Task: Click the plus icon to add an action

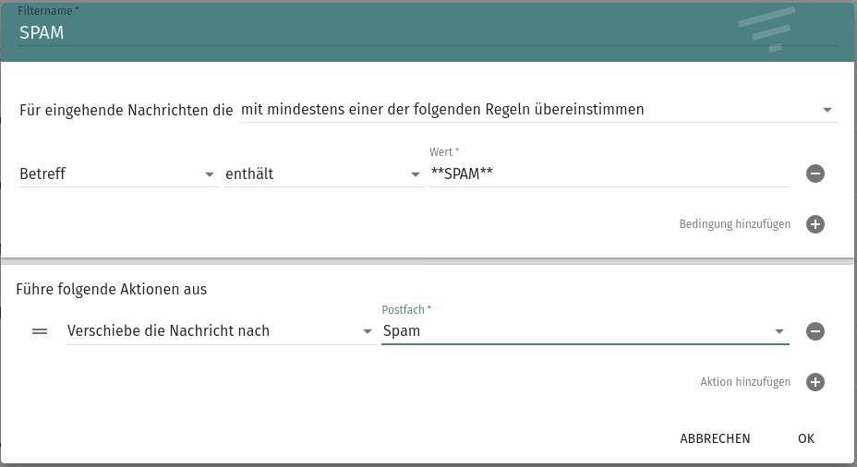Action: coord(815,382)
